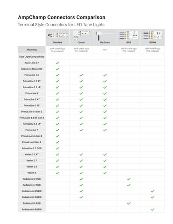Click the "Radialux 8.8 RGB" row label
Screen dimensions: 173x224
(x=32, y=203)
